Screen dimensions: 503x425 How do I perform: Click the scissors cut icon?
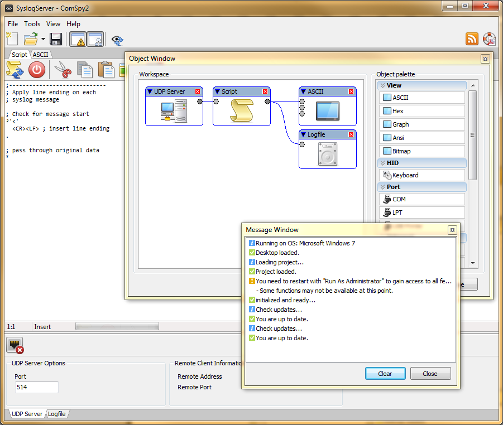point(63,70)
